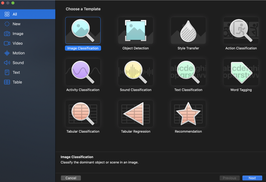Click the Video camera icon in sidebar
The height and width of the screenshot is (182, 266).
[x=7, y=43]
